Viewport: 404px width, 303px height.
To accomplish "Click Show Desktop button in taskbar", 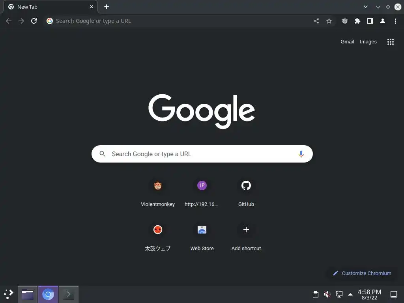I will (x=394, y=294).
